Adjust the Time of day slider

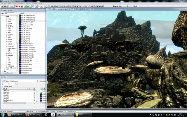click(x=128, y=6)
